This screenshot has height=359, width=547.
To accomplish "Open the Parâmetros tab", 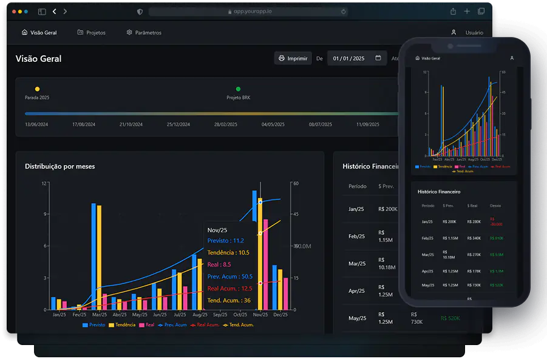I will coord(144,32).
